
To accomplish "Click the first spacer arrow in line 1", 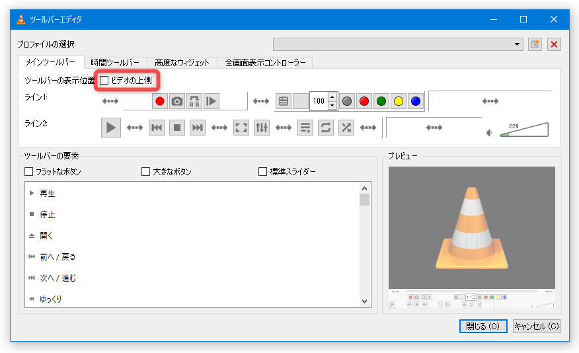I will [x=110, y=101].
